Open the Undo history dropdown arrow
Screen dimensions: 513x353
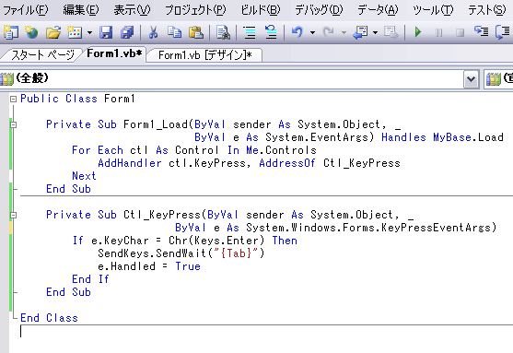click(x=312, y=32)
